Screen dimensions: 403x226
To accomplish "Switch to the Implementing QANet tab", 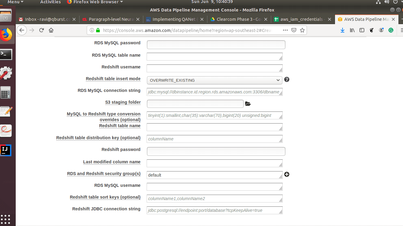I will pos(175,19).
